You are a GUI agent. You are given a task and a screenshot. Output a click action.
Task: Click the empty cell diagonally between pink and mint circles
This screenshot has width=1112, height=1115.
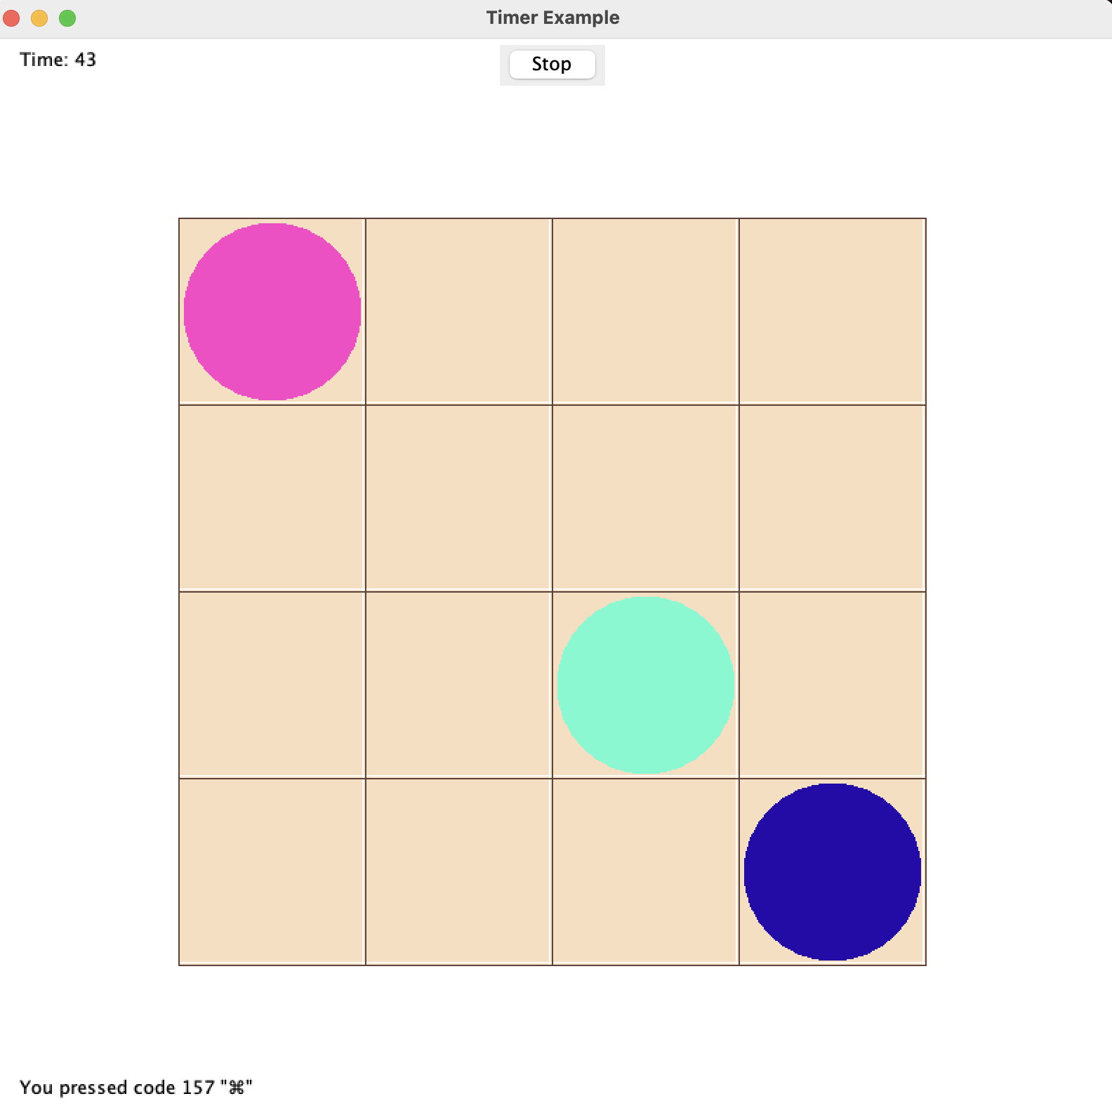(458, 499)
